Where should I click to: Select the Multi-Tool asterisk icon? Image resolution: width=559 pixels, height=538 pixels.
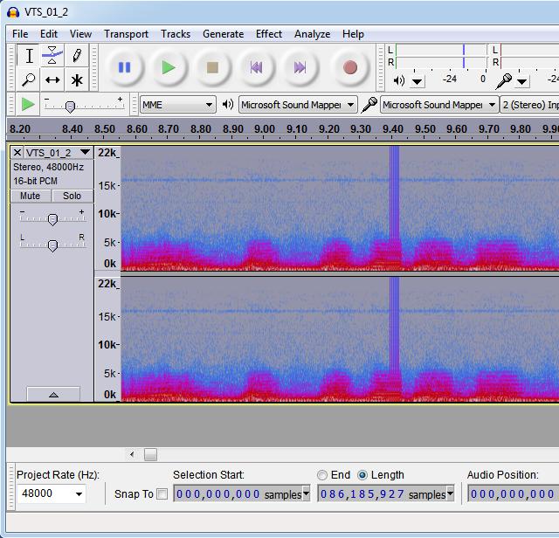[77, 80]
